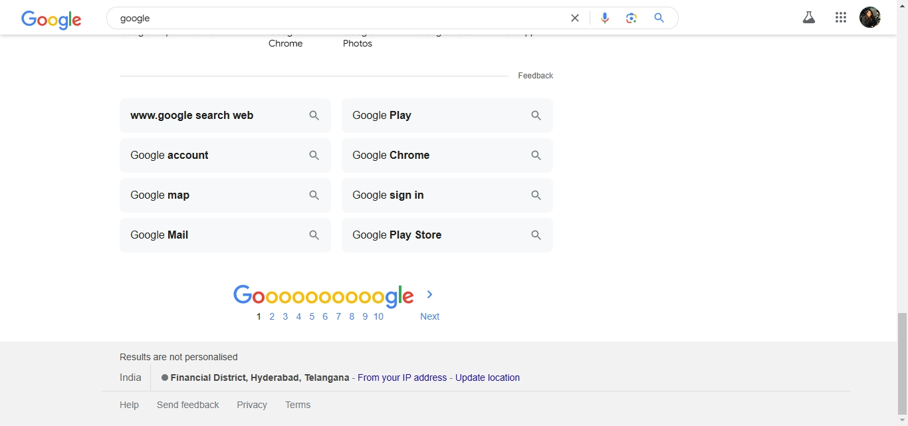The height and width of the screenshot is (426, 908).
Task: Click magnifier icon beside 'Google Play Store'
Action: (536, 235)
